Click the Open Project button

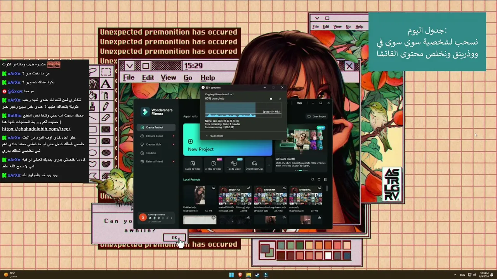point(317,116)
